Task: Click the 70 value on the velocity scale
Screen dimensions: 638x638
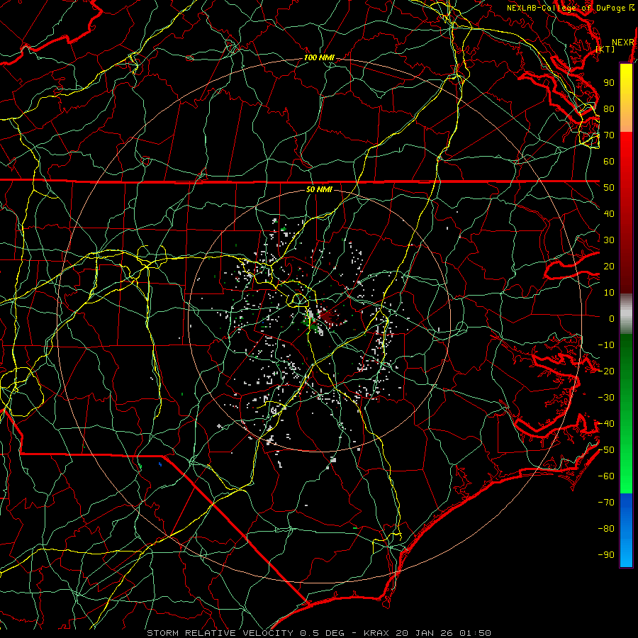Action: click(x=609, y=135)
